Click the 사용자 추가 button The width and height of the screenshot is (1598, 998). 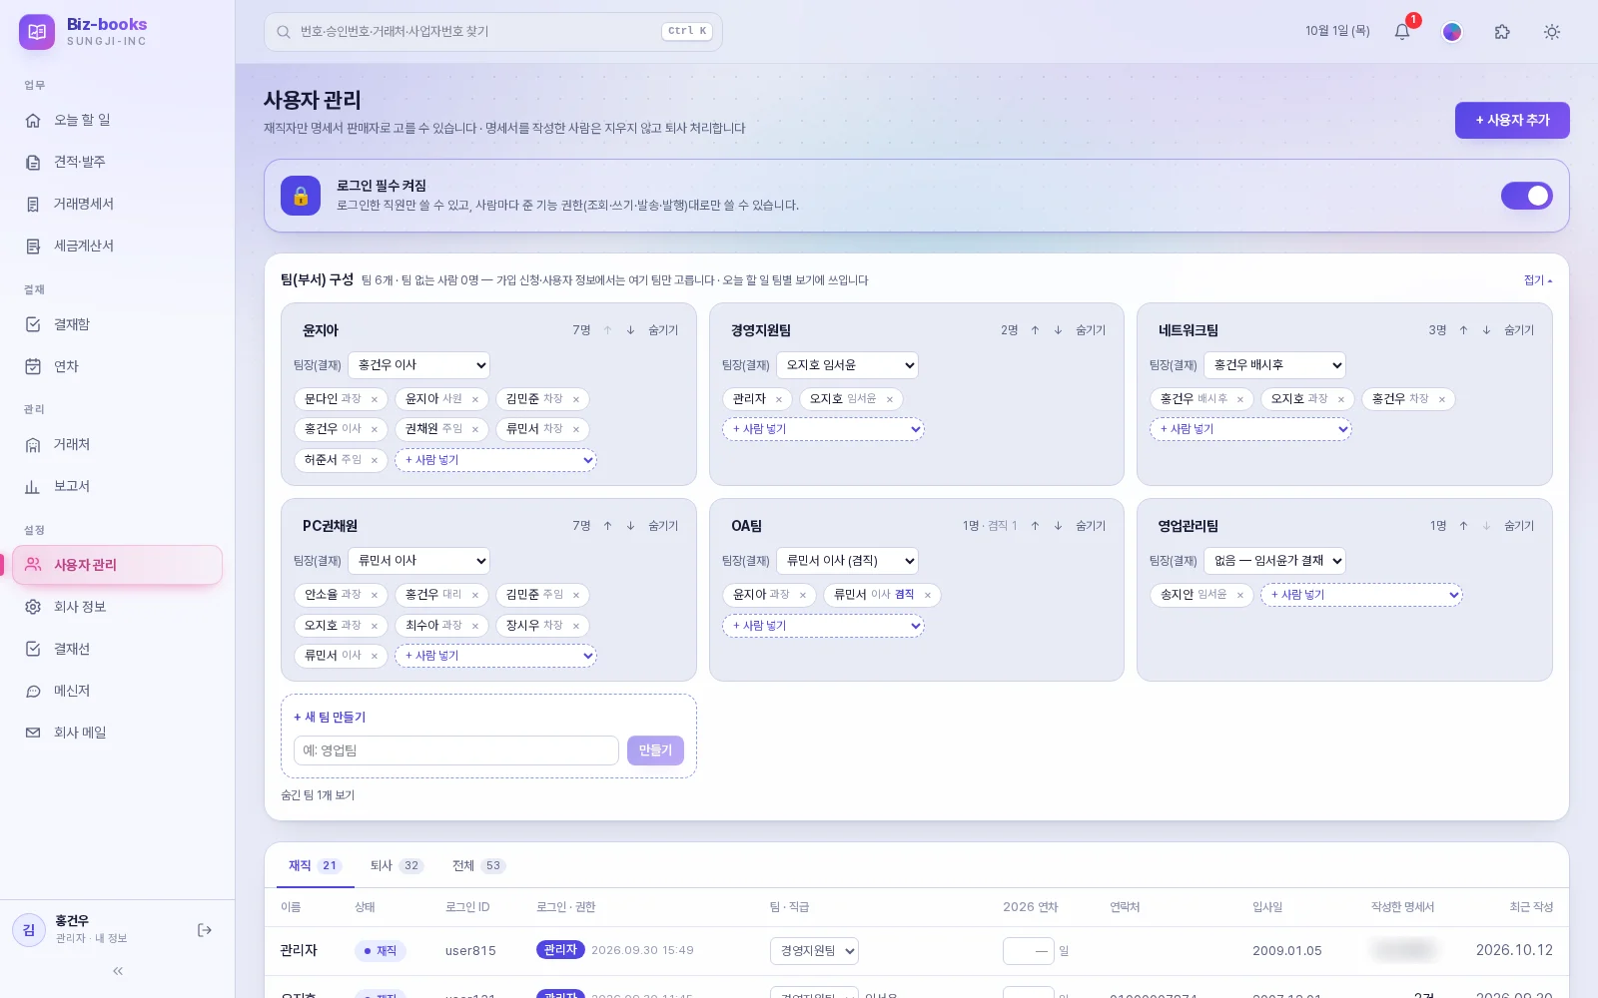click(1512, 120)
